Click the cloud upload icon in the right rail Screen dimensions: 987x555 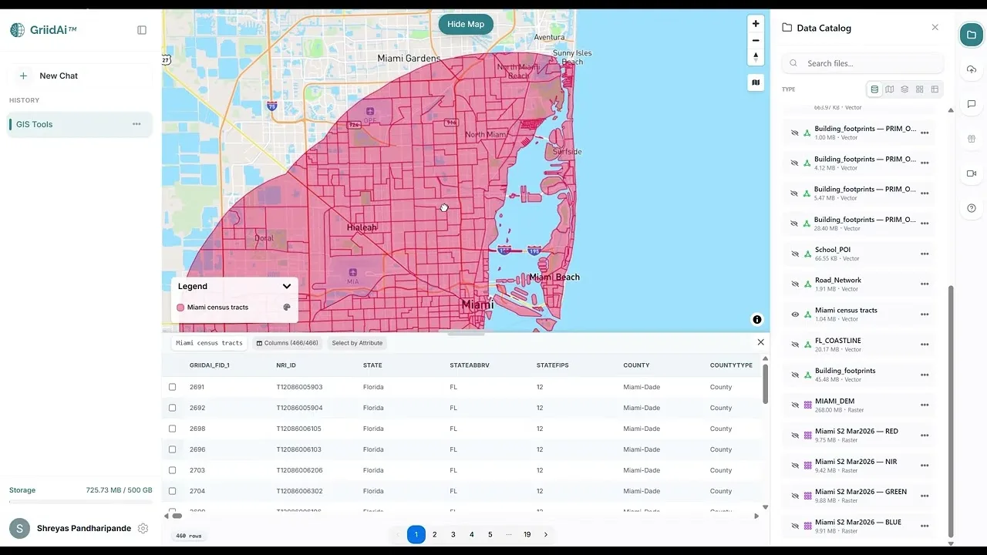tap(972, 69)
